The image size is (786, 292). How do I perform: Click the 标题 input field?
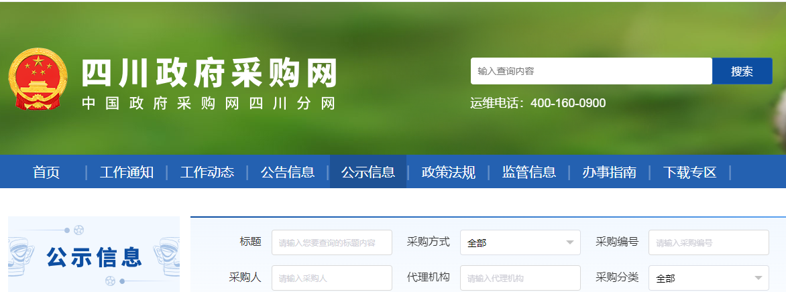tap(332, 242)
